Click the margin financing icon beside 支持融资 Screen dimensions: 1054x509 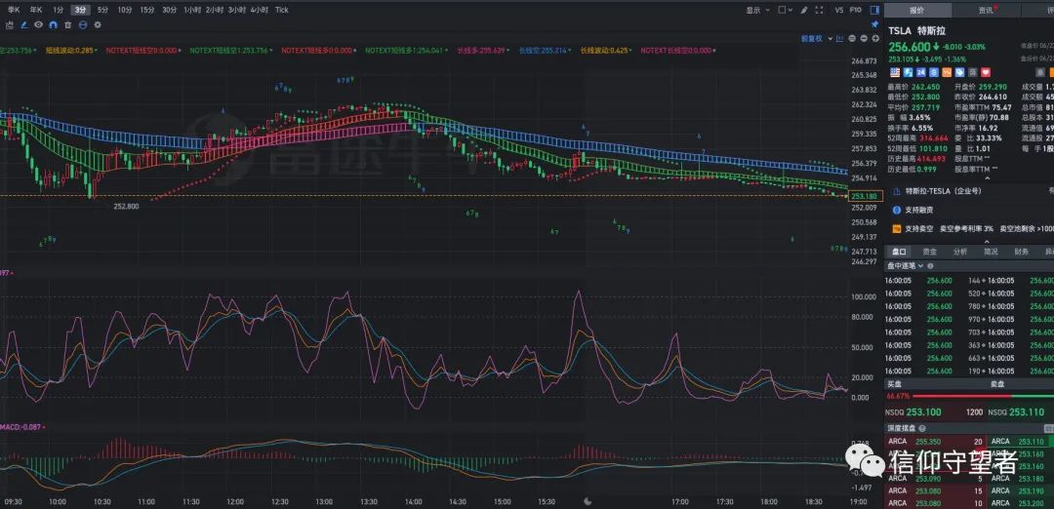point(896,210)
